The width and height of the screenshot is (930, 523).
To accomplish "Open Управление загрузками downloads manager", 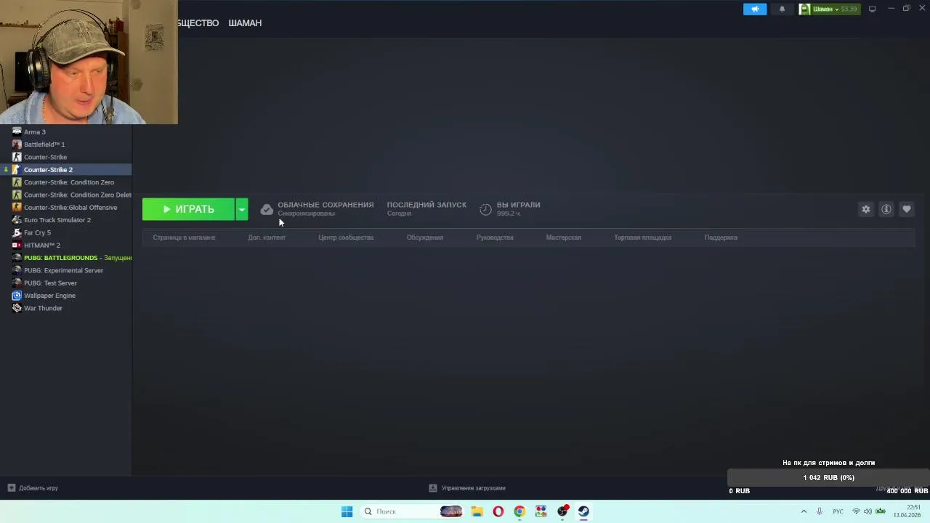I will point(466,488).
